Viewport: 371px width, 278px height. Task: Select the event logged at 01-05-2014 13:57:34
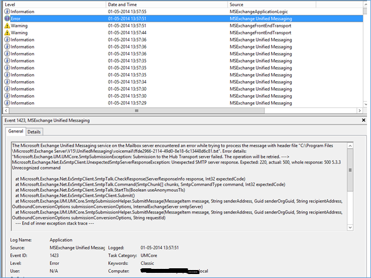(183, 82)
